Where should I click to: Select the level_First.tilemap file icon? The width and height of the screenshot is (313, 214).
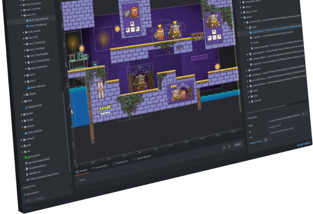28,26
